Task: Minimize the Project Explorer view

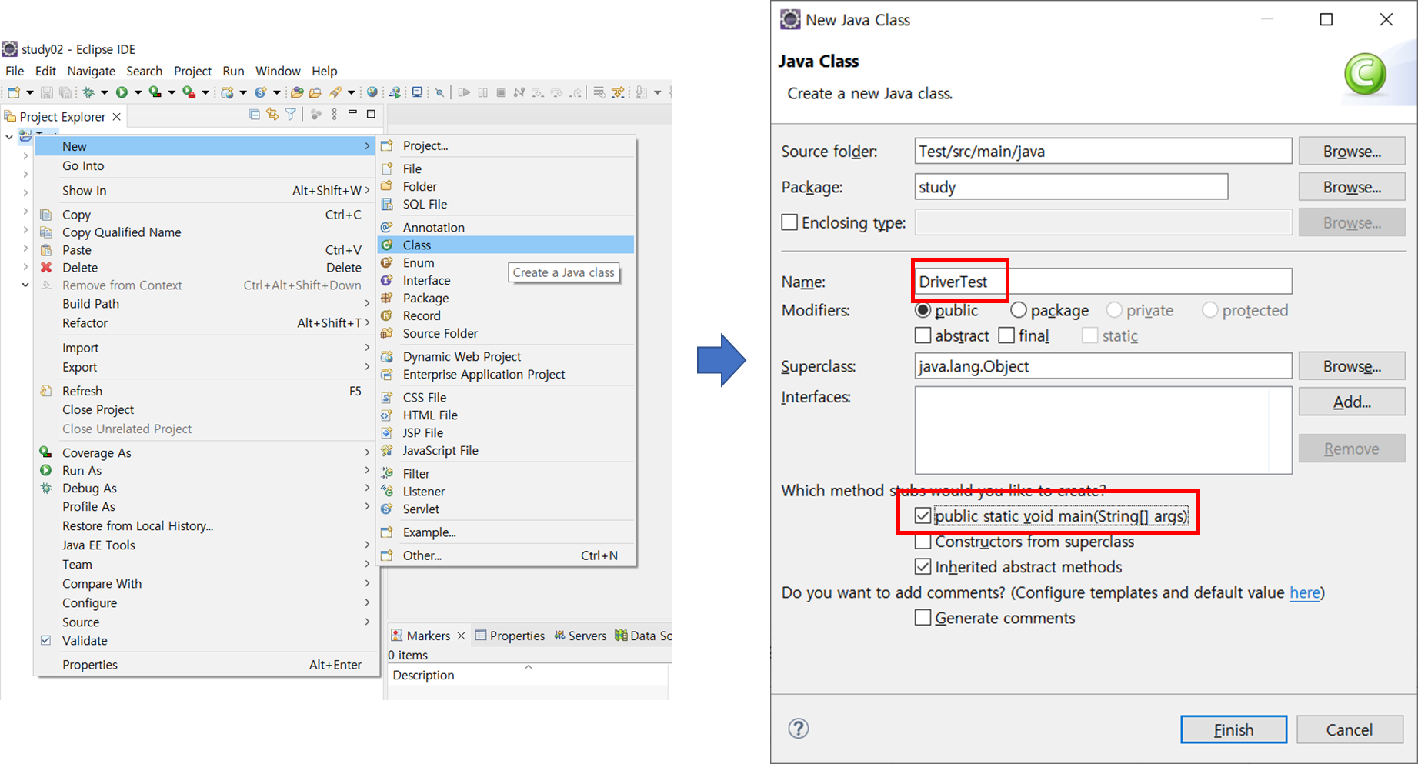Action: tap(352, 112)
